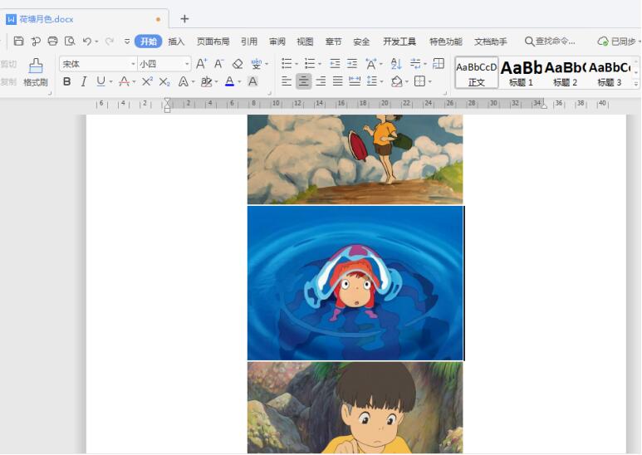
Task: Click the increase indent icon
Action: pyautogui.click(x=352, y=64)
